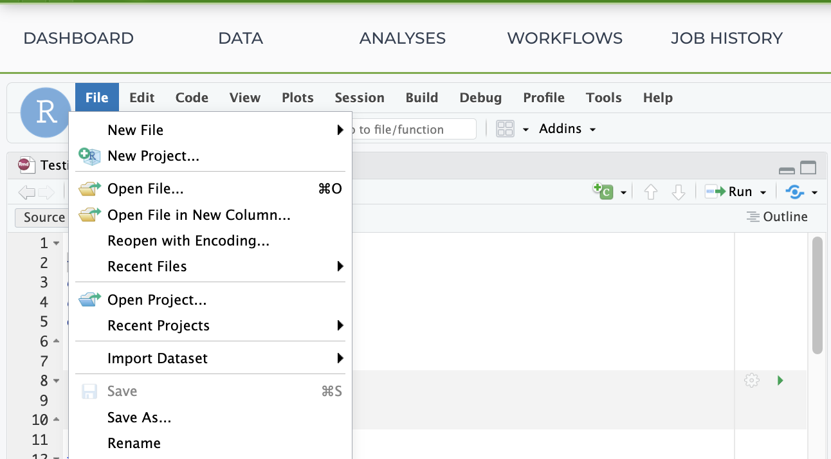Open the Edit menu

[142, 98]
